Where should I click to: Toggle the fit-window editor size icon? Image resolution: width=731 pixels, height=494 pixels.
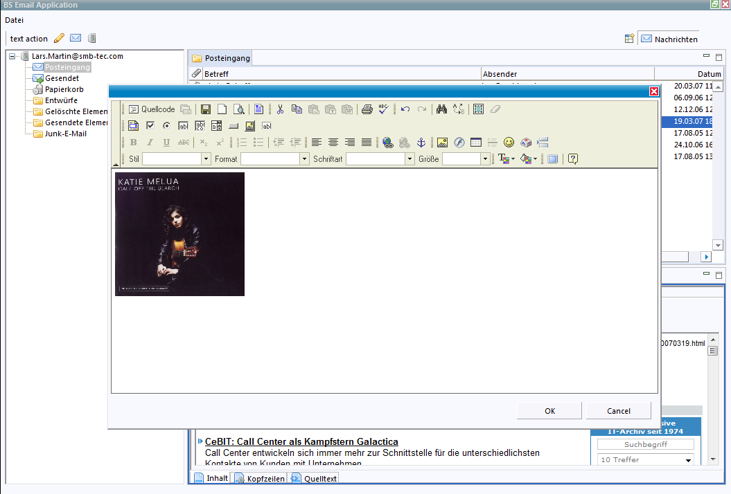[x=552, y=158]
